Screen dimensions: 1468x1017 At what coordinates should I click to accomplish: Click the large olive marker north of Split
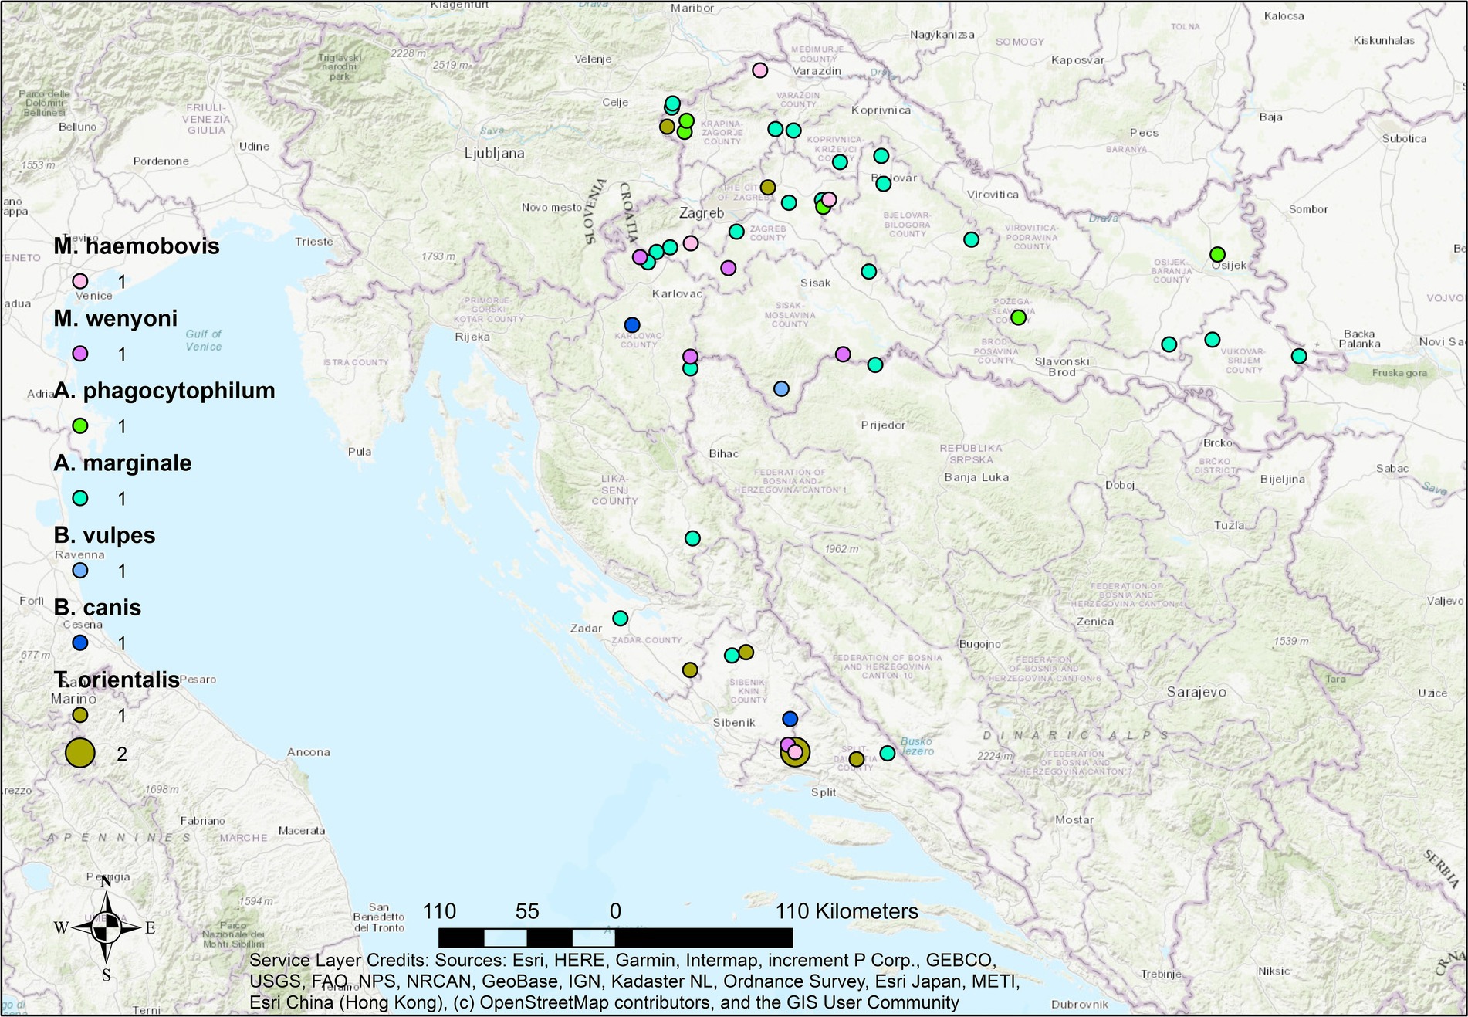[796, 752]
